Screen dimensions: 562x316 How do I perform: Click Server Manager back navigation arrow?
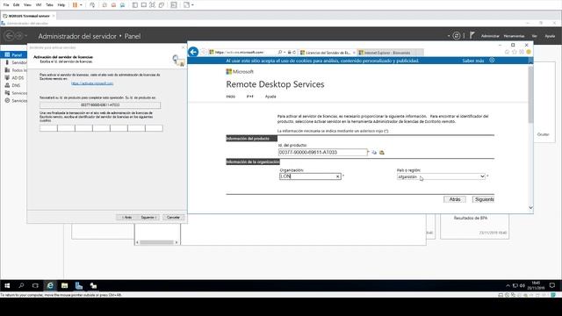tap(9, 36)
